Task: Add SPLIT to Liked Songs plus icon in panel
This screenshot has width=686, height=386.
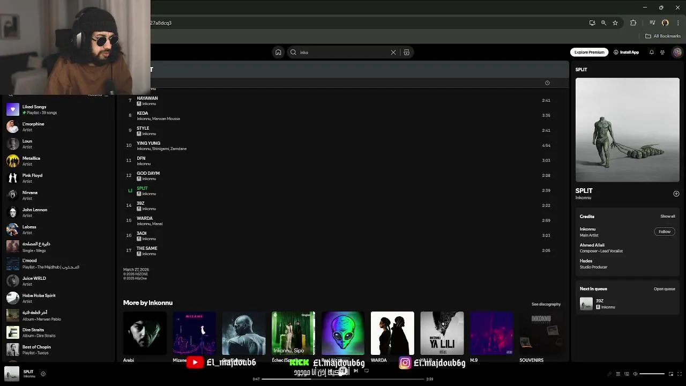Action: pyautogui.click(x=676, y=194)
